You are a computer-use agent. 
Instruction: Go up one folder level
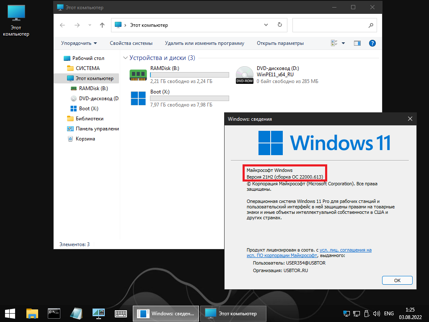(x=102, y=25)
